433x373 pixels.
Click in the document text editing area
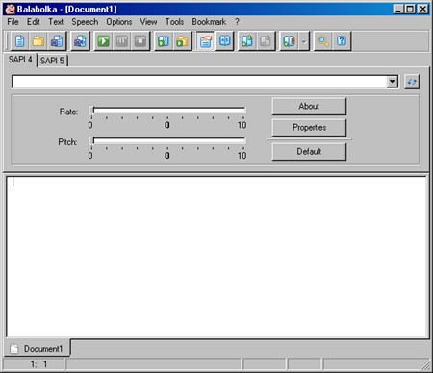point(216,258)
